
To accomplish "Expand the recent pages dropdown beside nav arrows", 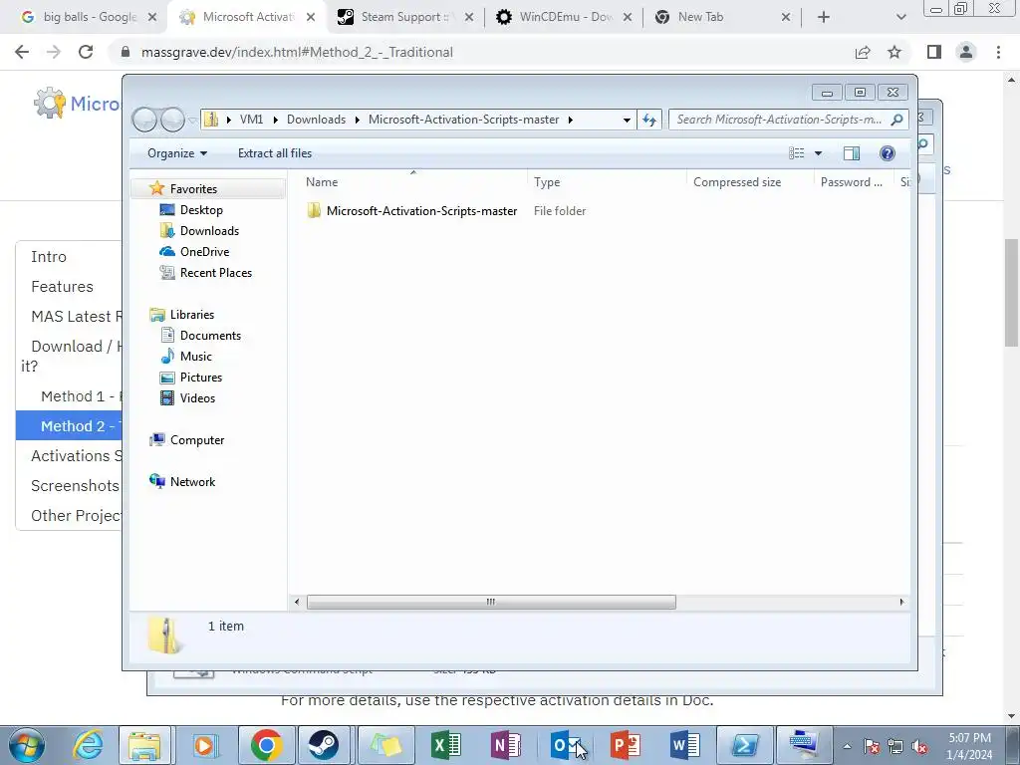I will [x=192, y=120].
